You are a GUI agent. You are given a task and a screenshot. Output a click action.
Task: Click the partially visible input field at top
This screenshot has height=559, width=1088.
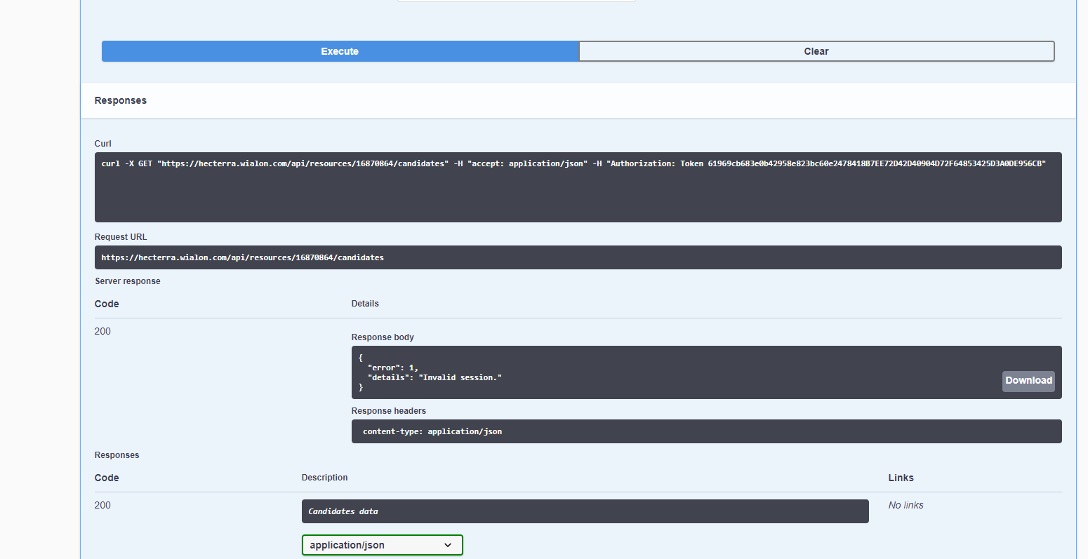coord(516,1)
